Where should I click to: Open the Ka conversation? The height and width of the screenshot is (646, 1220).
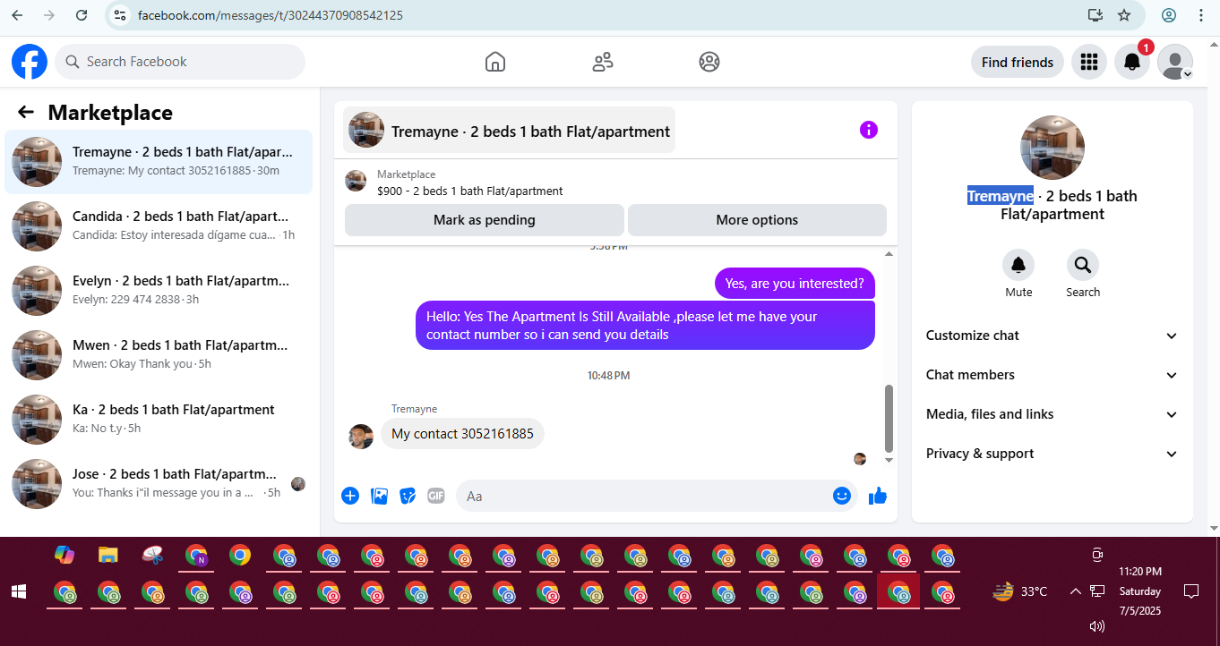159,420
